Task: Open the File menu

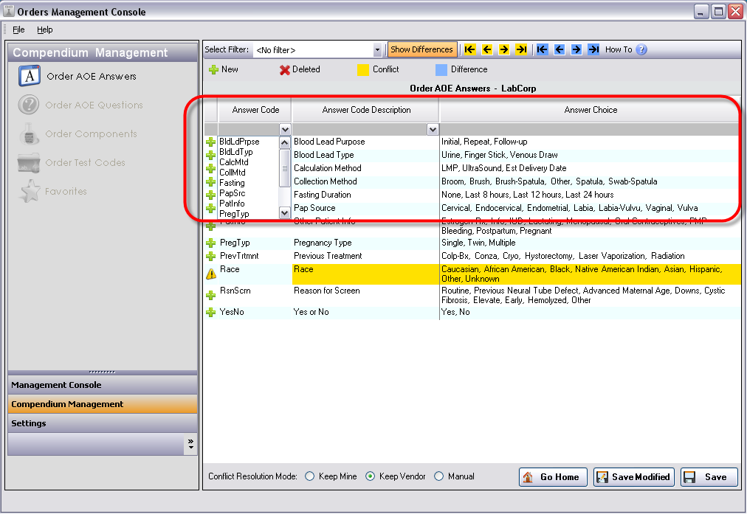Action: [18, 29]
